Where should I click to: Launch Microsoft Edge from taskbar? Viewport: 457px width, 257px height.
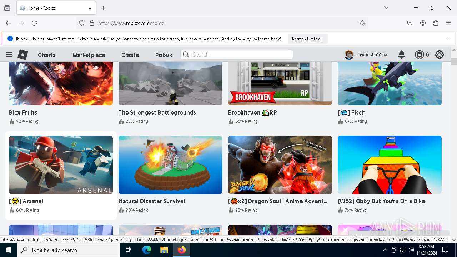147,250
